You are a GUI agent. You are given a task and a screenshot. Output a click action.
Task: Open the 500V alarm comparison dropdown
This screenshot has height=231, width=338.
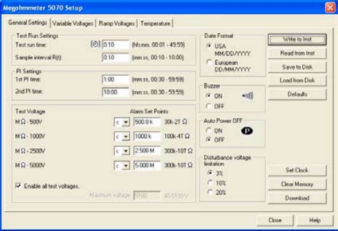pos(125,122)
